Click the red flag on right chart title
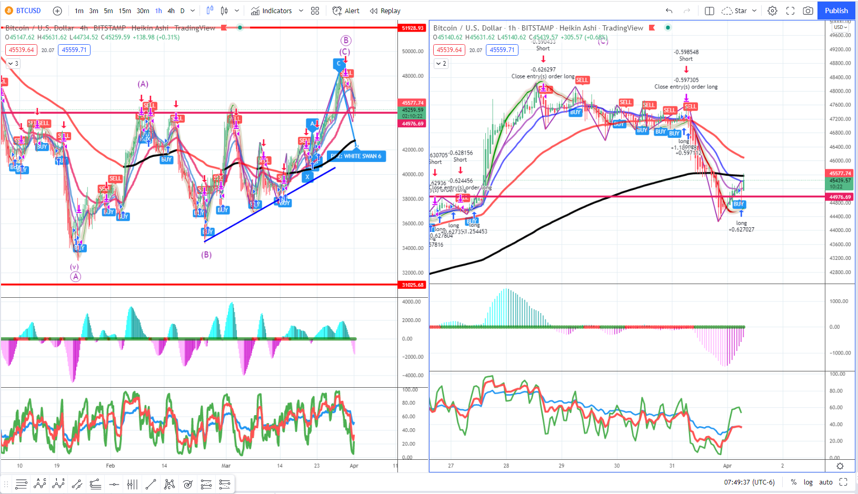Image resolution: width=858 pixels, height=494 pixels. click(652, 28)
